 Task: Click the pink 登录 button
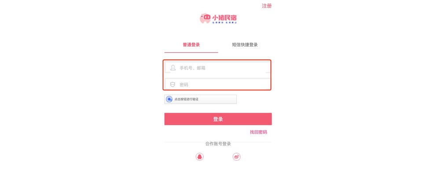coord(218,119)
